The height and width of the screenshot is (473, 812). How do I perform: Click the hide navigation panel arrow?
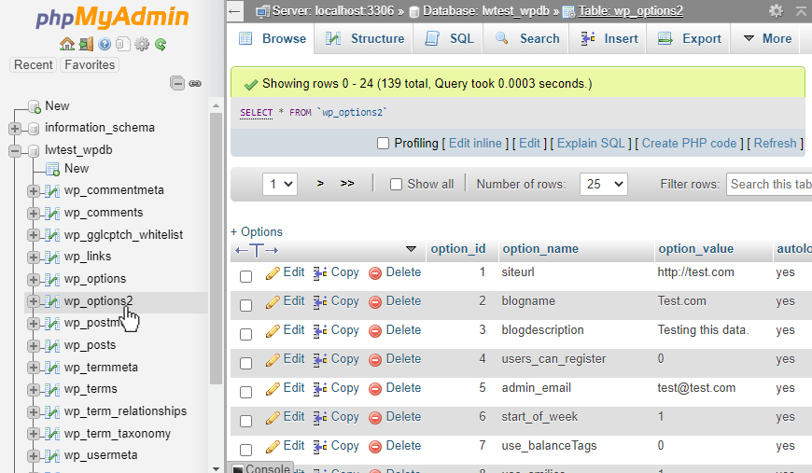coord(235,11)
